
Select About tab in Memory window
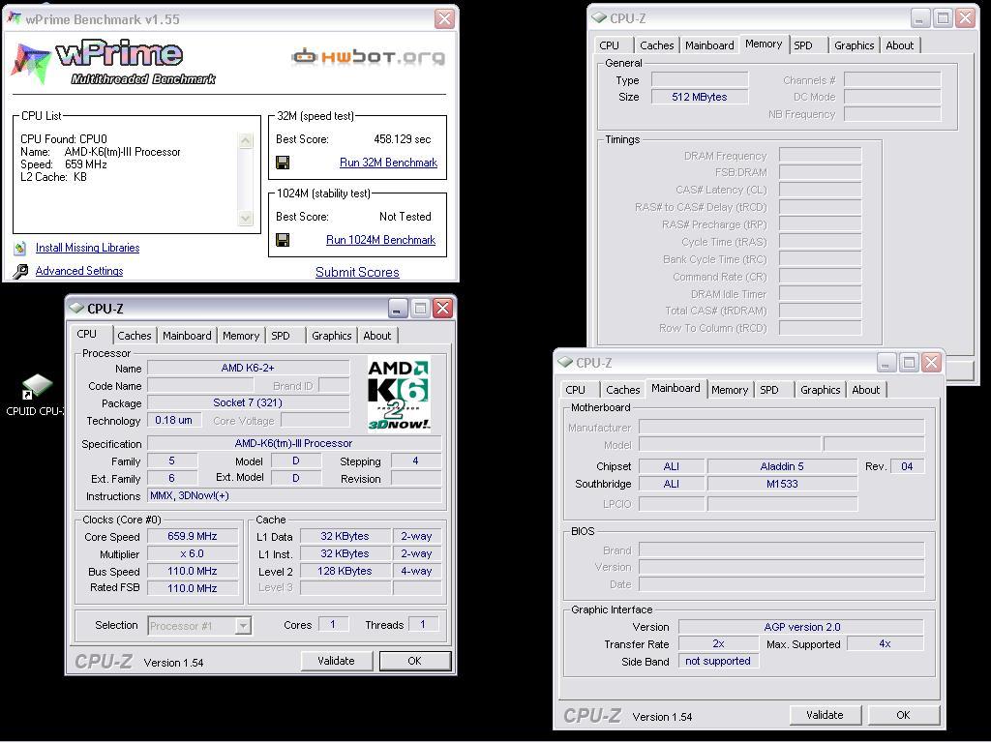point(899,45)
